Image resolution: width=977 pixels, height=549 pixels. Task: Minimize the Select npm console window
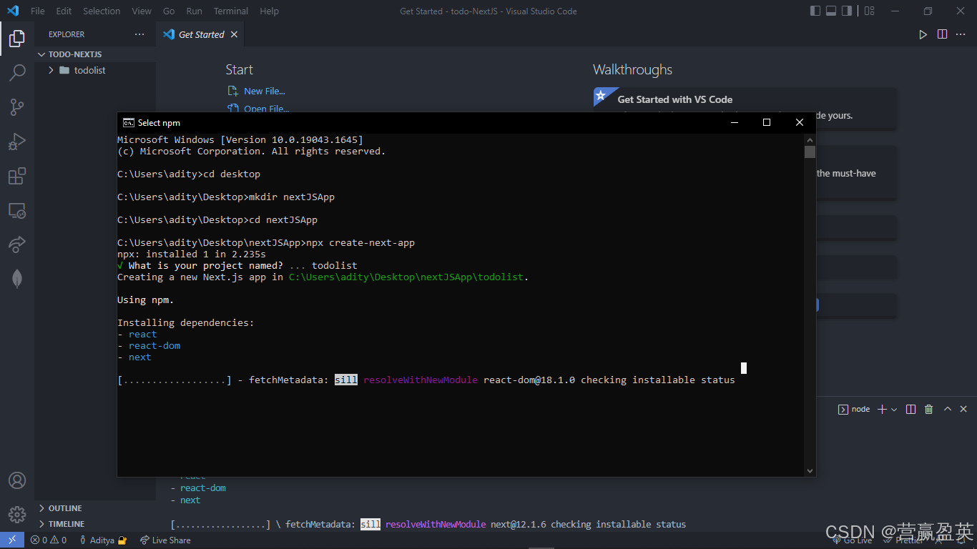pyautogui.click(x=734, y=123)
